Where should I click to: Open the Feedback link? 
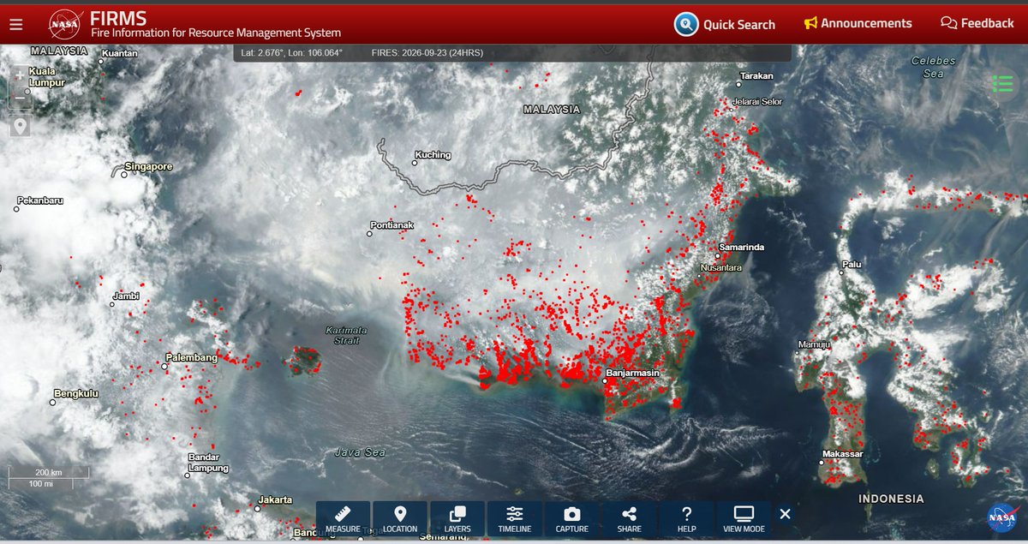click(977, 23)
